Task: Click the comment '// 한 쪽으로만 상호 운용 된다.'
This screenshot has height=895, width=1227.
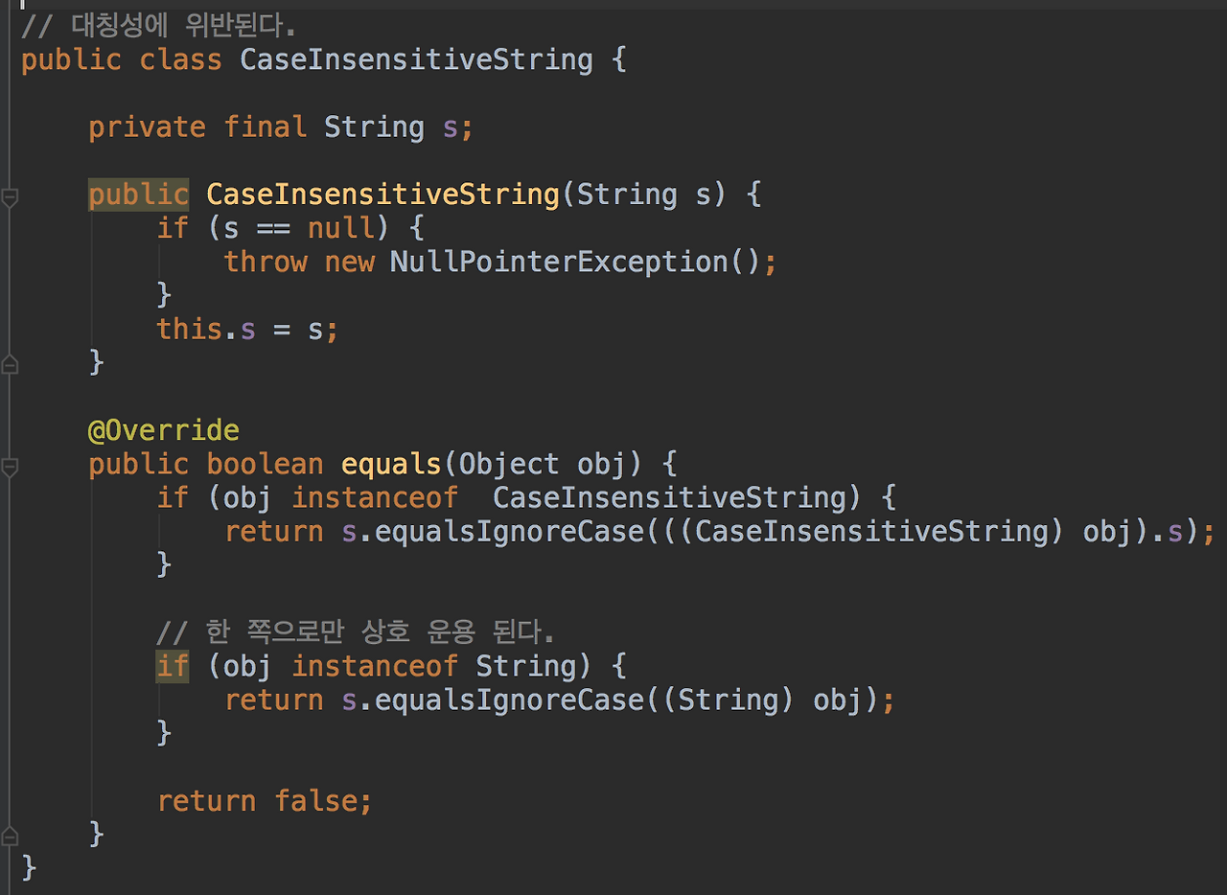Action: [356, 632]
